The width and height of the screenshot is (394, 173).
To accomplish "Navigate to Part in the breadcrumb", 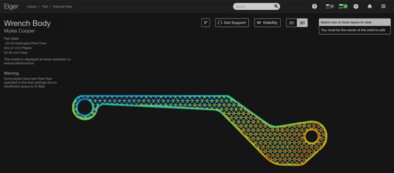I will pyautogui.click(x=45, y=6).
